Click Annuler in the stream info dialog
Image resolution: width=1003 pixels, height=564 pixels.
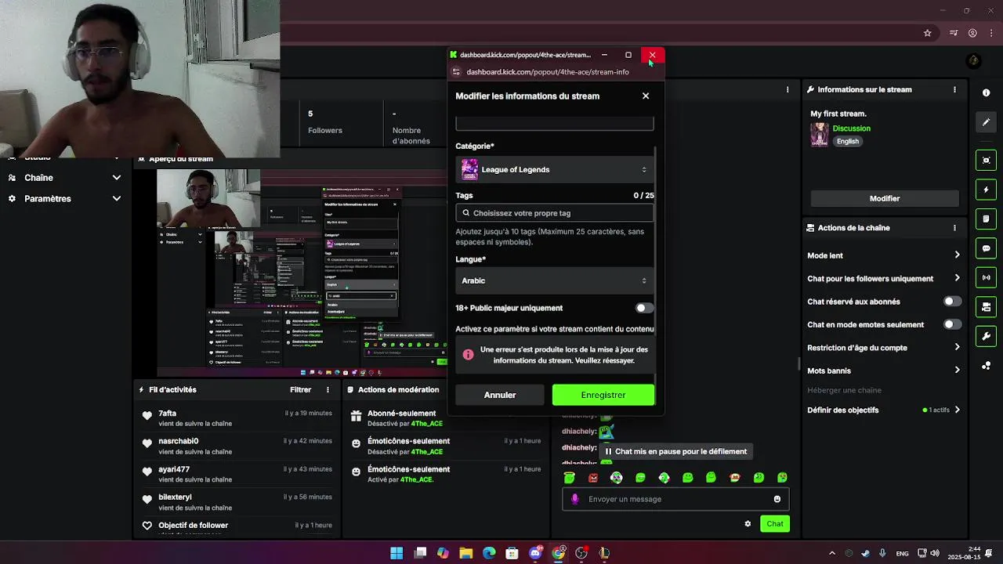(x=500, y=395)
